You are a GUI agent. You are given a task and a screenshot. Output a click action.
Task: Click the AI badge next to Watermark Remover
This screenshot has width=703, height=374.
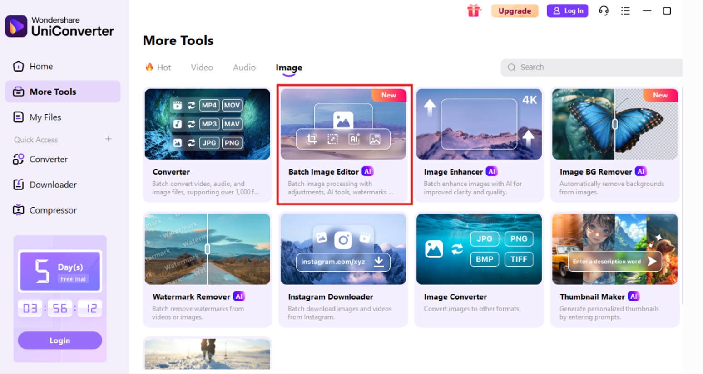pyautogui.click(x=239, y=296)
